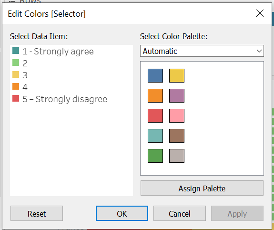Choose the orange palette color swatch
This screenshot has height=230, width=274.
pos(155,95)
